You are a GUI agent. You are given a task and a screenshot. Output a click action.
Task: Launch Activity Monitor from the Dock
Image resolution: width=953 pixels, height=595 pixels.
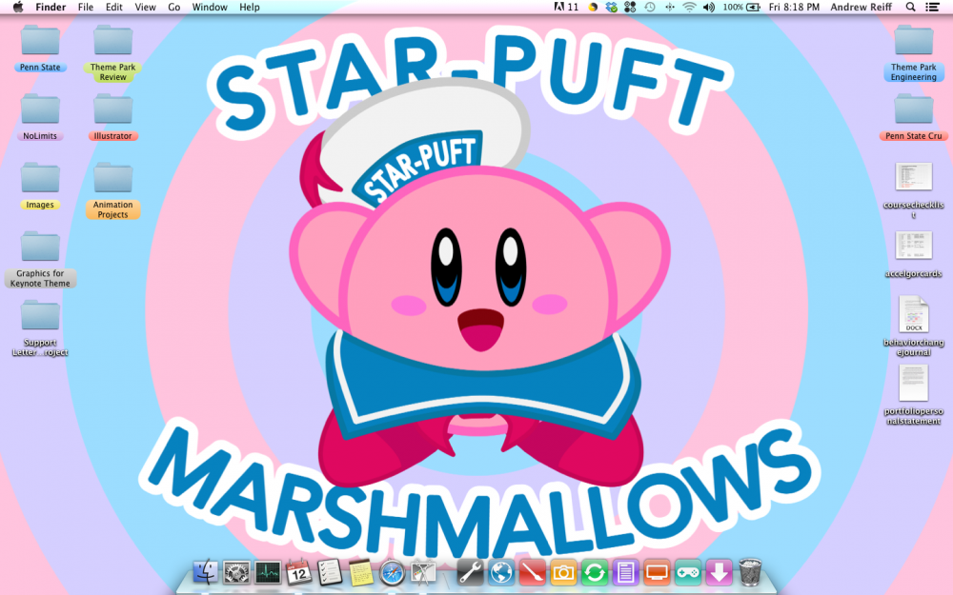pos(268,572)
